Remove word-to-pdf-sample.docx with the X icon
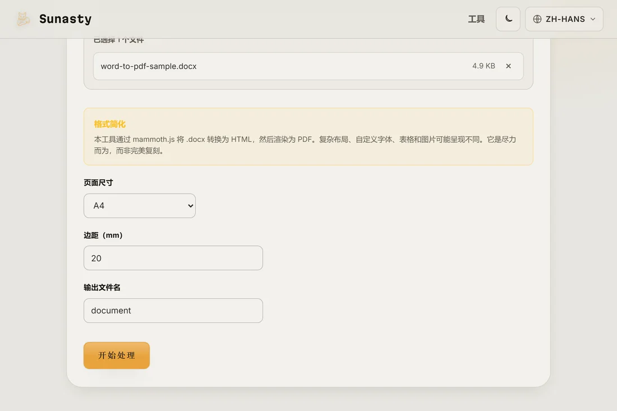The image size is (617, 411). (x=508, y=66)
